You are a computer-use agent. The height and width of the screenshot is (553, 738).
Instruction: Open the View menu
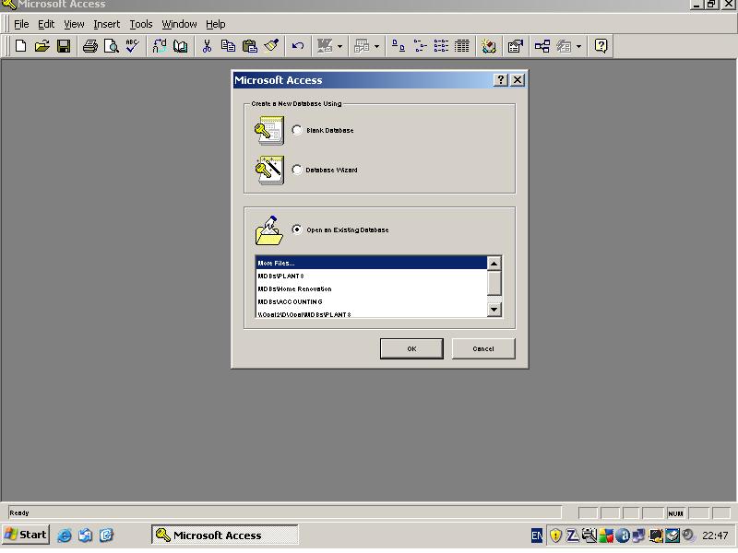74,24
